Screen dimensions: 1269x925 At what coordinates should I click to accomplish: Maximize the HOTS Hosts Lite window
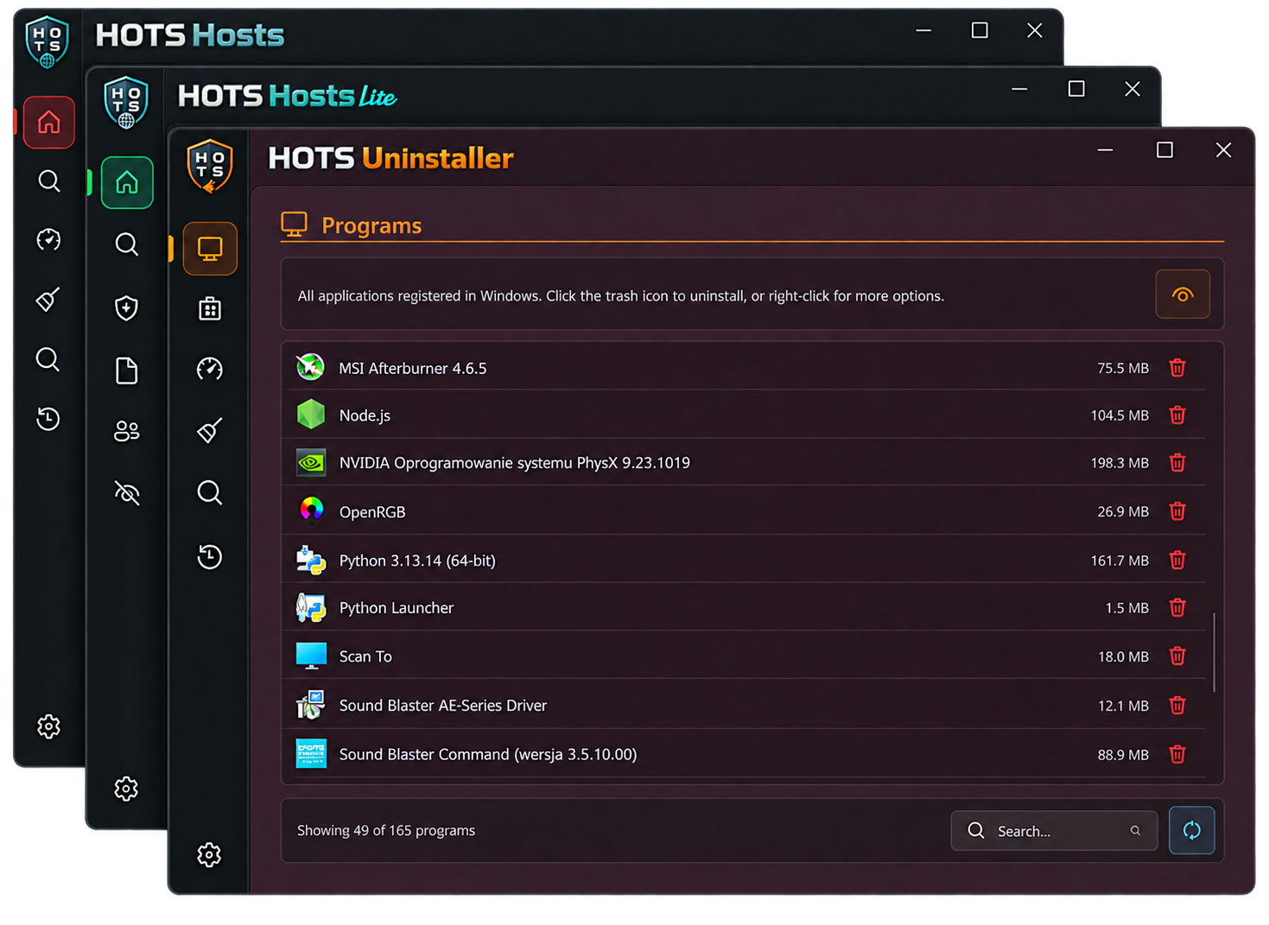click(1076, 89)
